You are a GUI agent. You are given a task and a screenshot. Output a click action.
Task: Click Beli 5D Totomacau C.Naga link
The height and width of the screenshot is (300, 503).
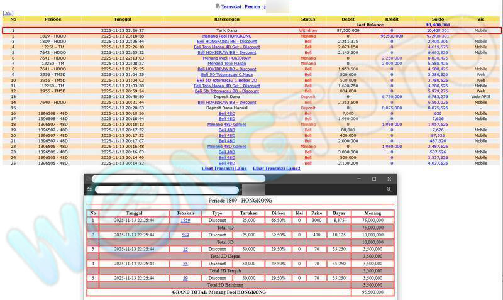(x=227, y=75)
